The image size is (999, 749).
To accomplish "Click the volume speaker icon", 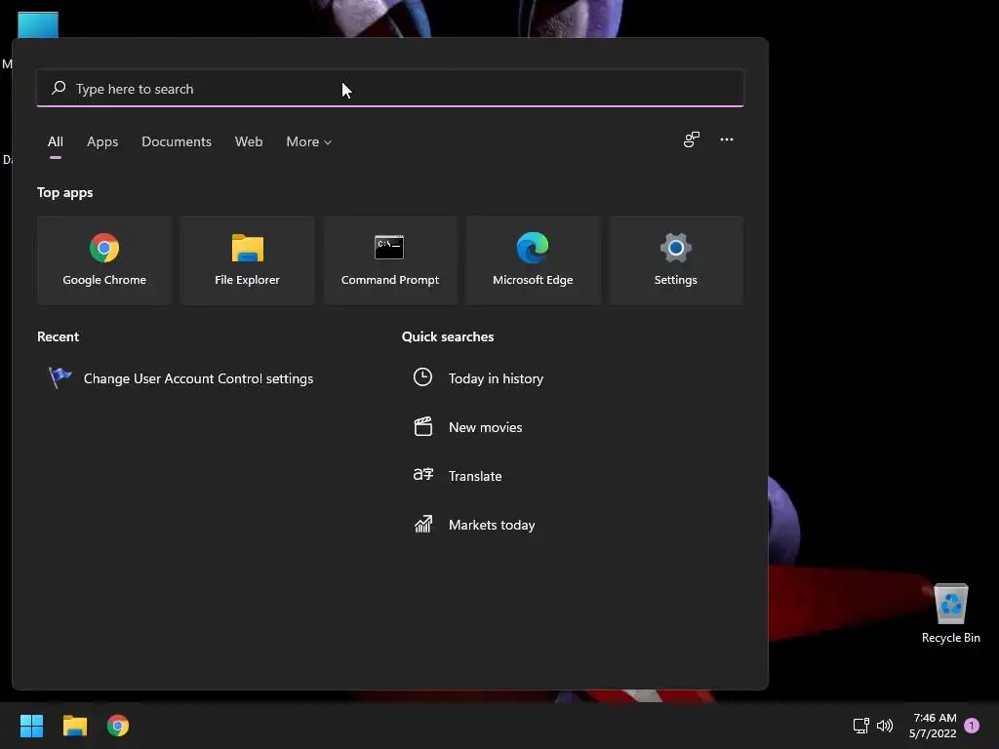I will (x=884, y=726).
